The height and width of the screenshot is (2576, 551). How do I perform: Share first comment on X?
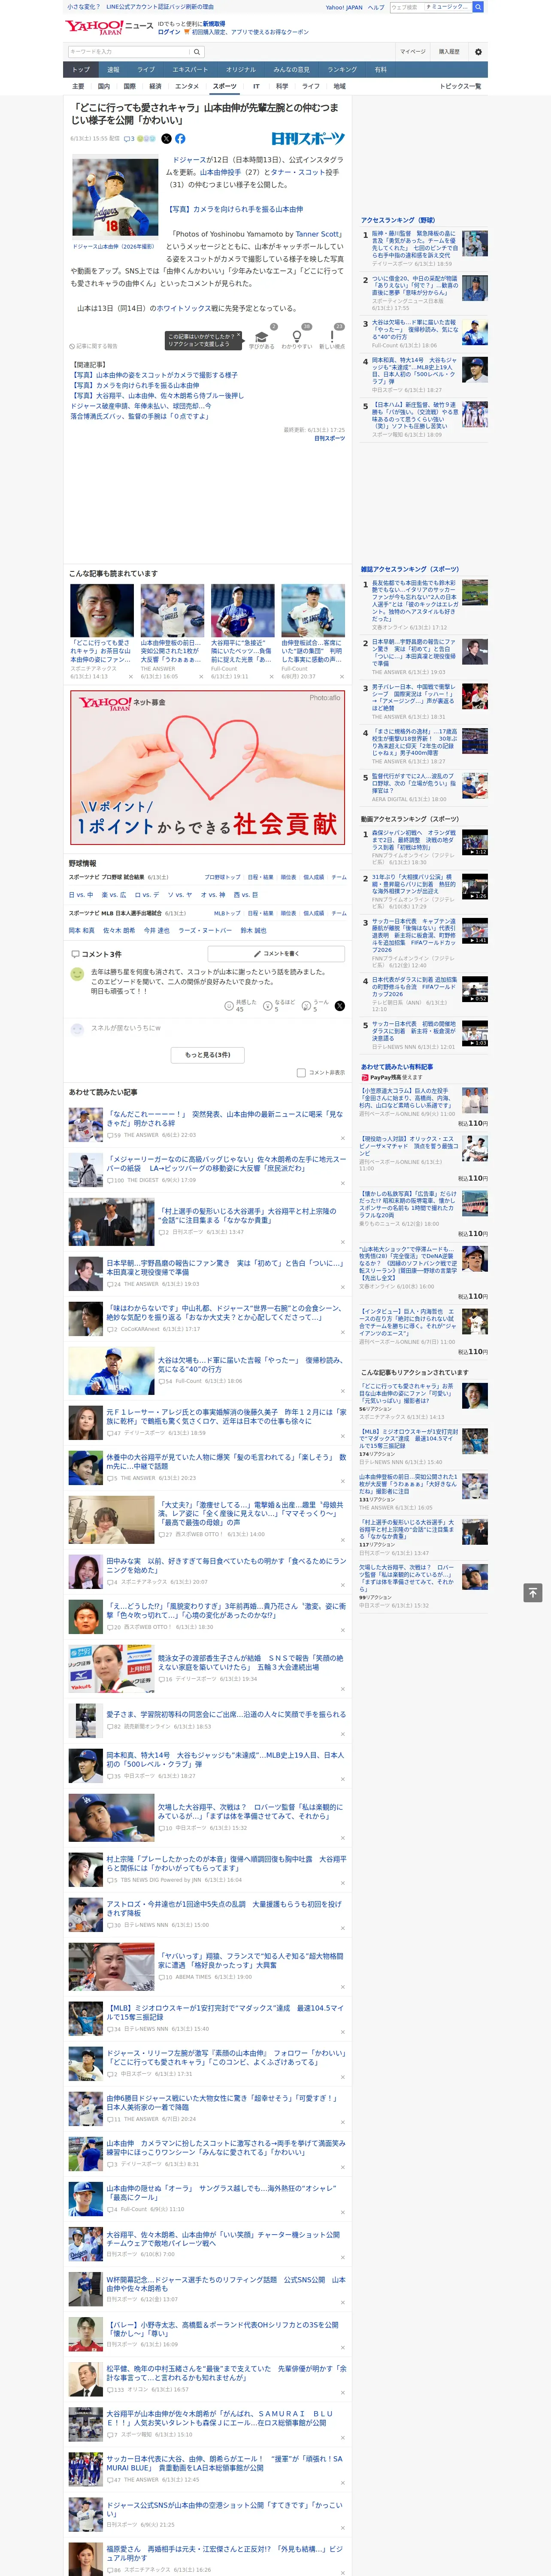pos(339,1006)
